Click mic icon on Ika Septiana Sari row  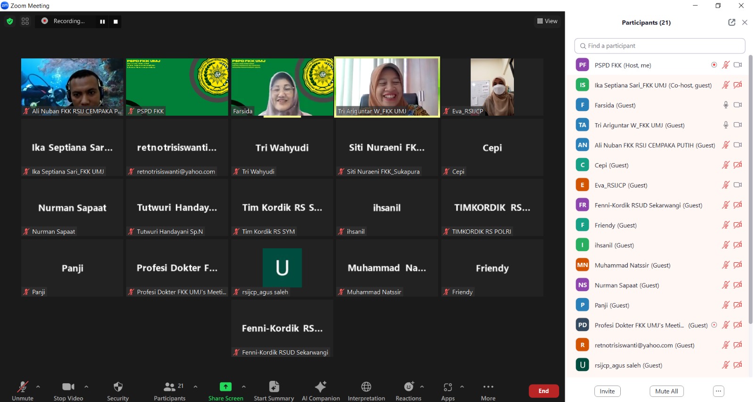click(726, 85)
